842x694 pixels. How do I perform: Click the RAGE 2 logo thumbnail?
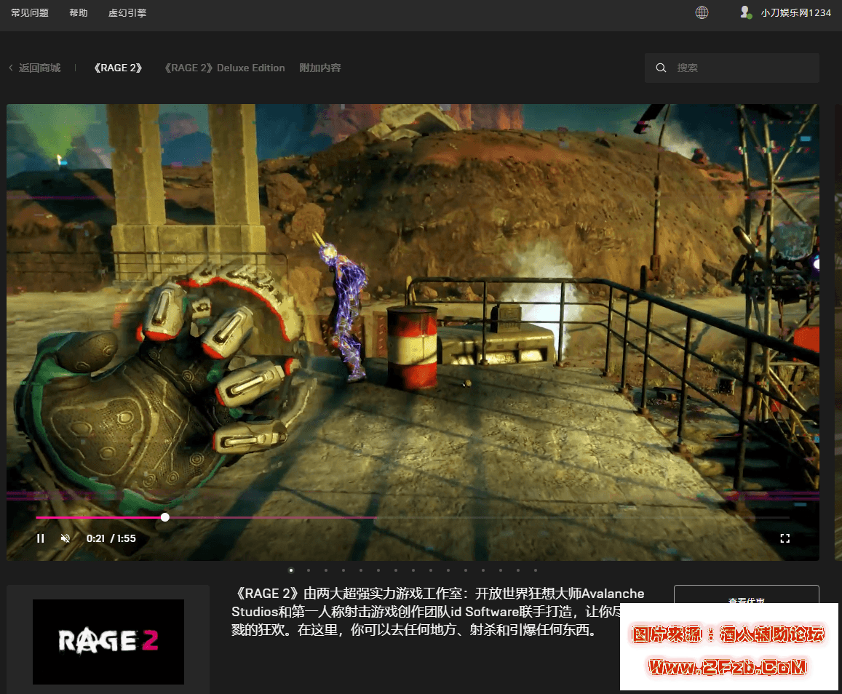[x=108, y=642]
